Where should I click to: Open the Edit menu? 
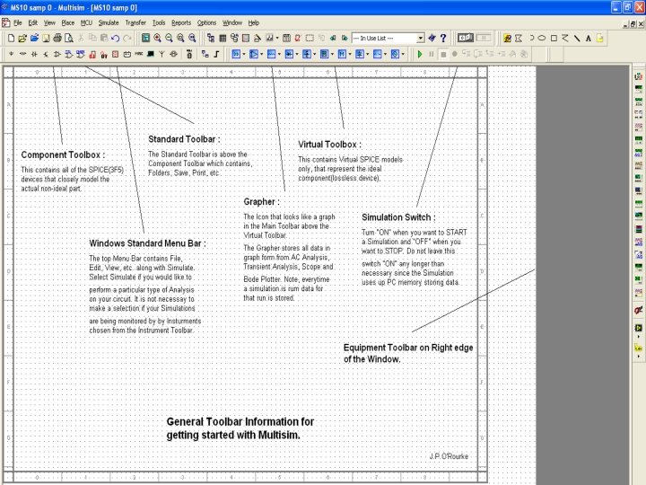click(x=33, y=22)
